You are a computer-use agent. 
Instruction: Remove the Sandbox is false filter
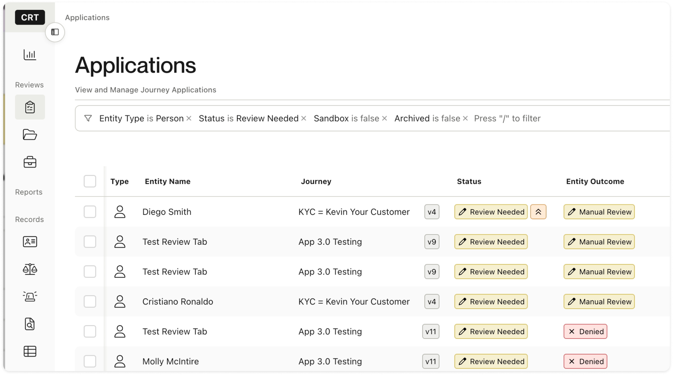click(x=385, y=118)
